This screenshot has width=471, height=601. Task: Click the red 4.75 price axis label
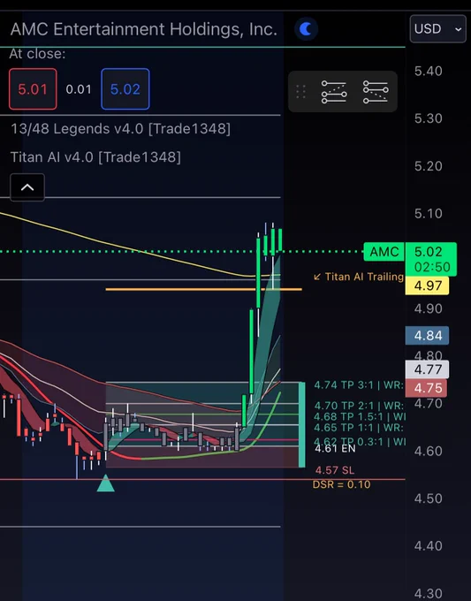(426, 388)
